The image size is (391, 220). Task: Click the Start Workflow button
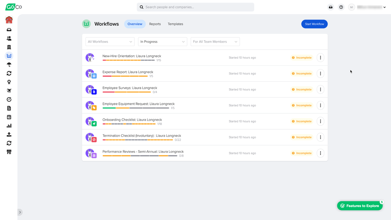pyautogui.click(x=314, y=24)
